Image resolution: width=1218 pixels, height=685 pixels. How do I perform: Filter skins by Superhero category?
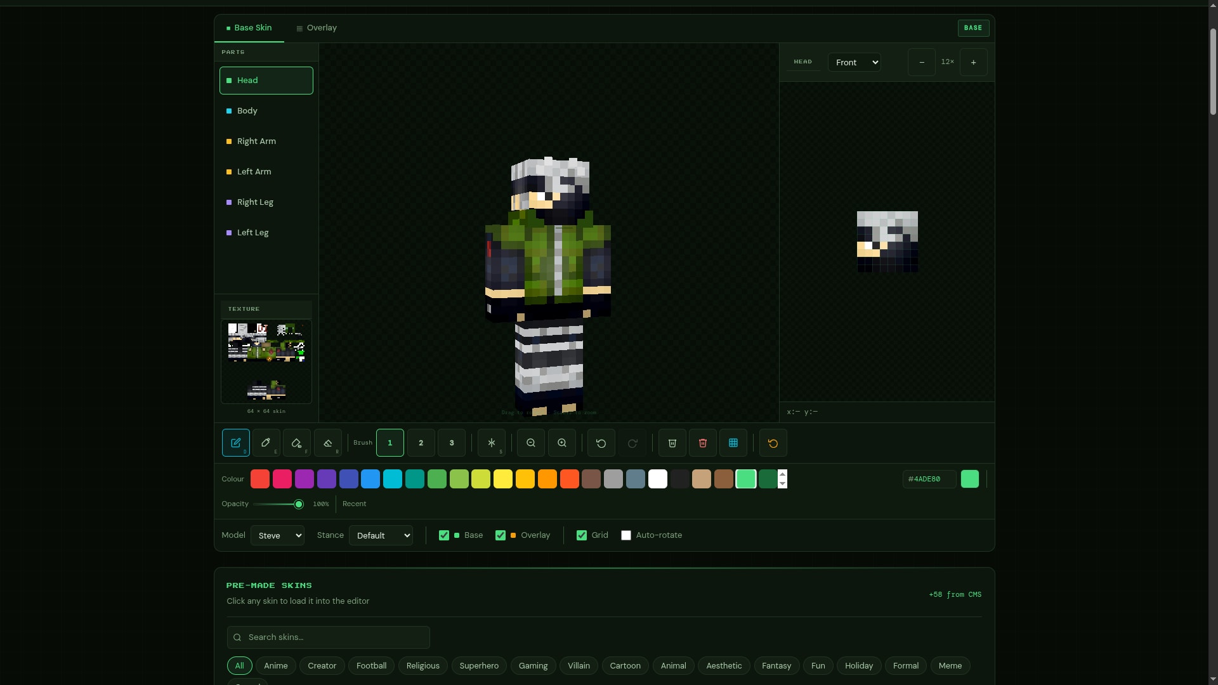479,666
